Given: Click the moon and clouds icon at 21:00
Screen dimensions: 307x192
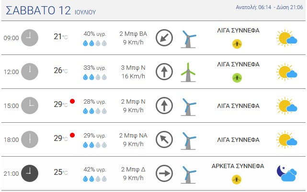Looking at the screenshot, I should [287, 173].
